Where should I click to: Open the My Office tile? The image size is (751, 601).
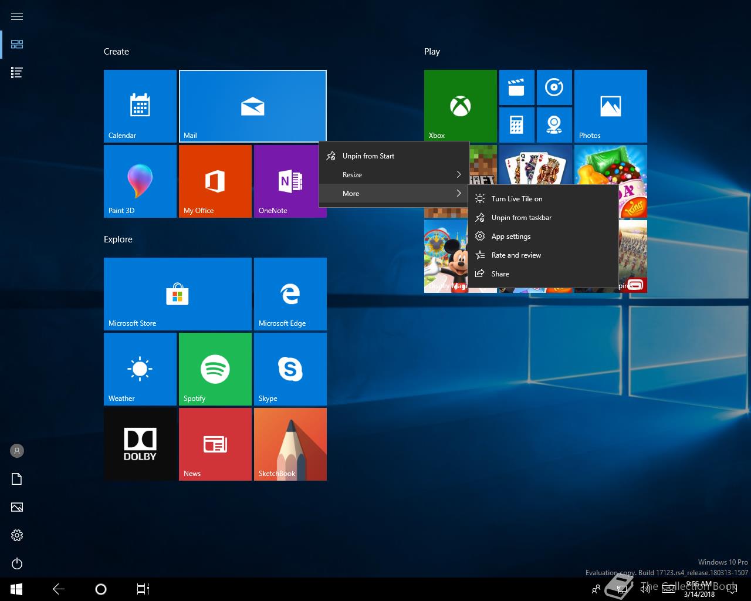coord(215,181)
